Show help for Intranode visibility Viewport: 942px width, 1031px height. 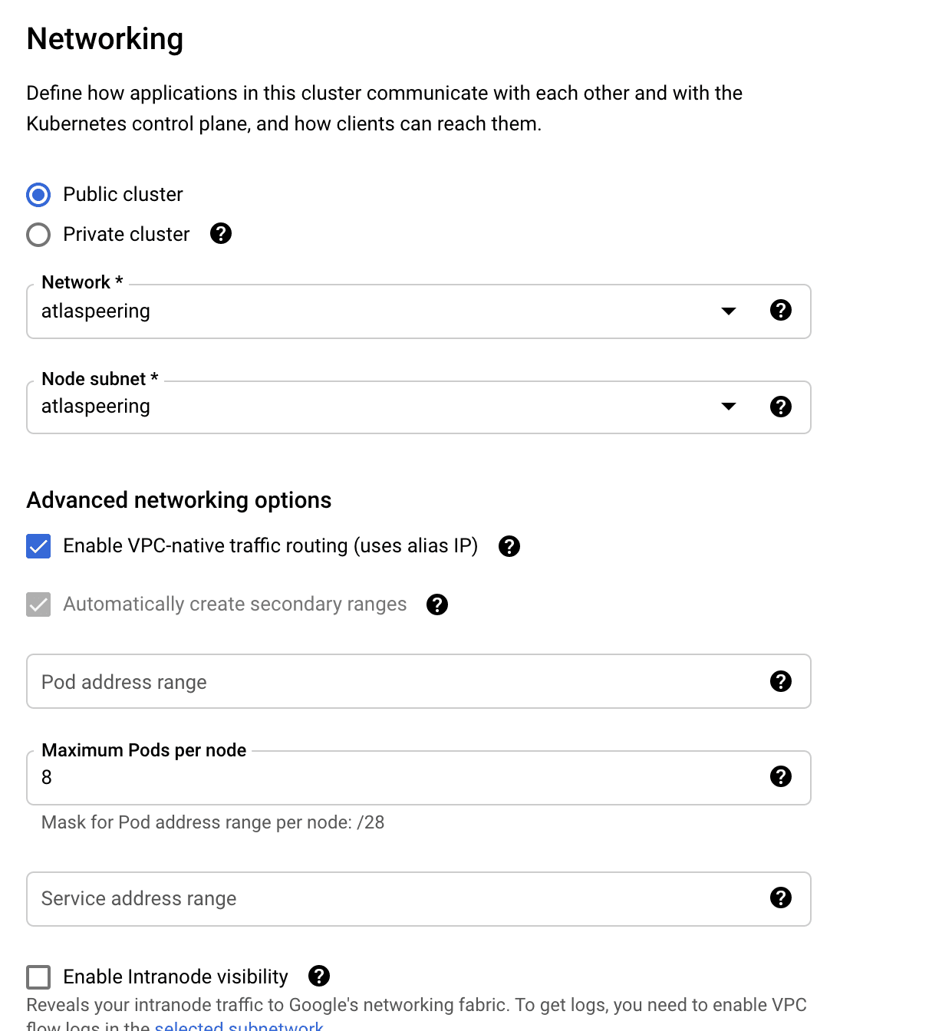coord(319,976)
